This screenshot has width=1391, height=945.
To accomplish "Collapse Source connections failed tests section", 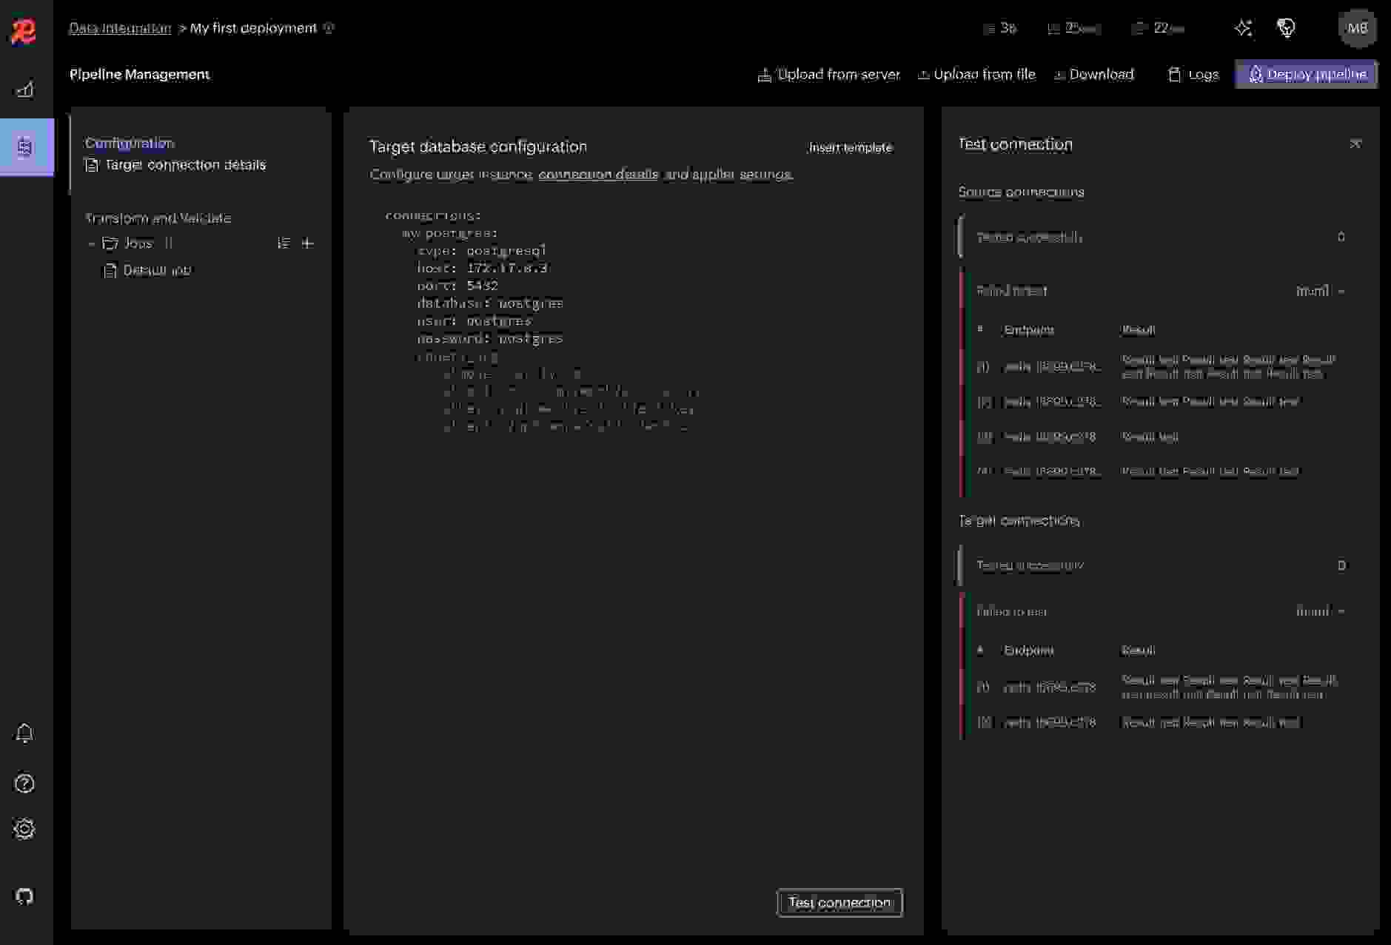I will click(1341, 291).
